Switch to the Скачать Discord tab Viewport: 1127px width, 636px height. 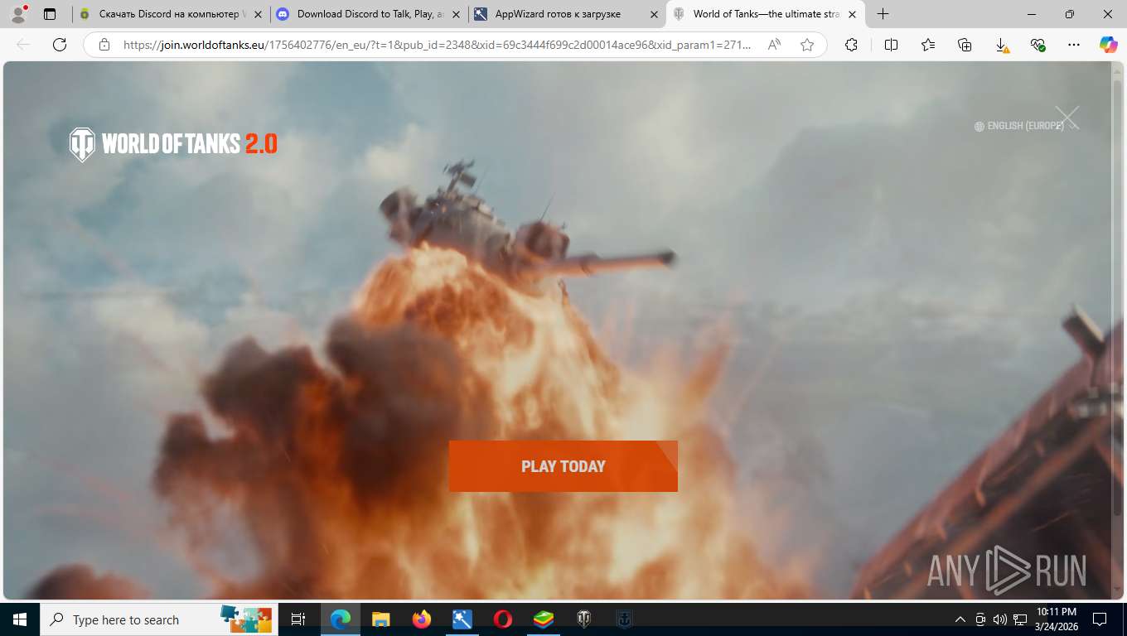[171, 14]
